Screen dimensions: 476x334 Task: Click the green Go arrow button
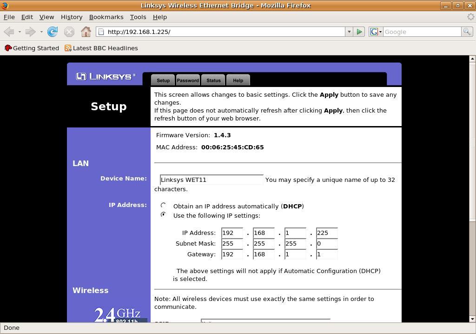tap(359, 32)
